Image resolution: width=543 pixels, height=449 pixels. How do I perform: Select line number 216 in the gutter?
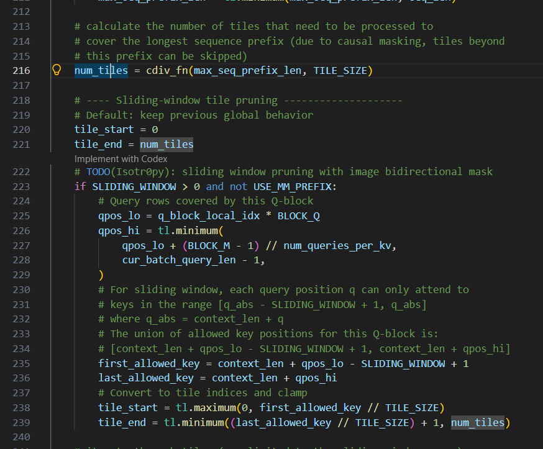(x=22, y=71)
